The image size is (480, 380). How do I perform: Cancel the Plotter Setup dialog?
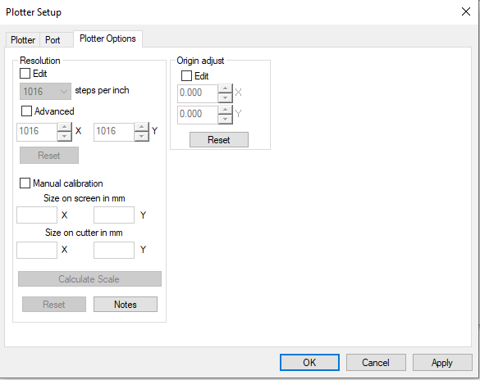pyautogui.click(x=376, y=362)
